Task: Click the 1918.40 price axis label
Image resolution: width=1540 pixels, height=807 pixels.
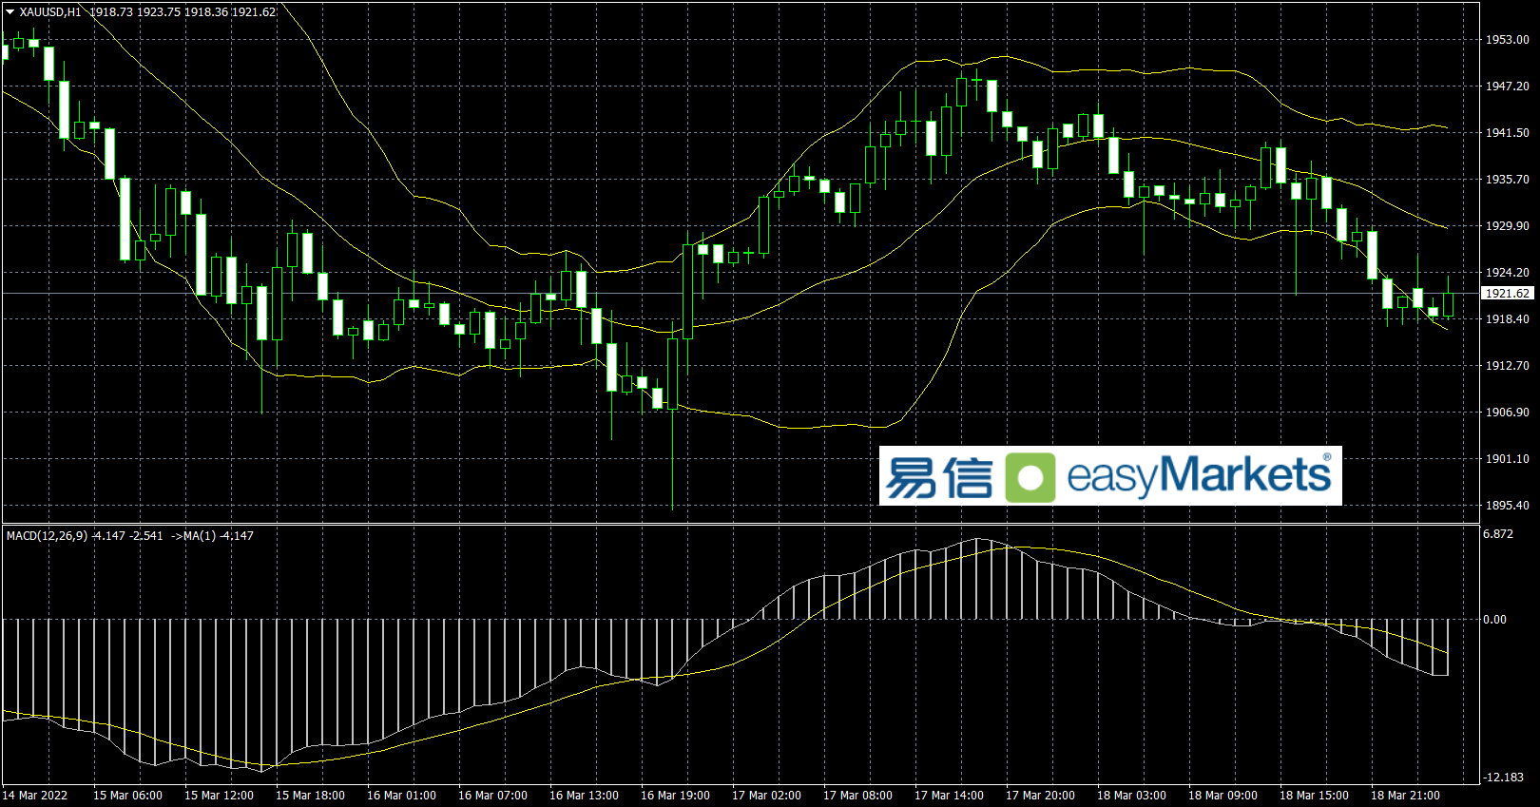Action: (1507, 319)
